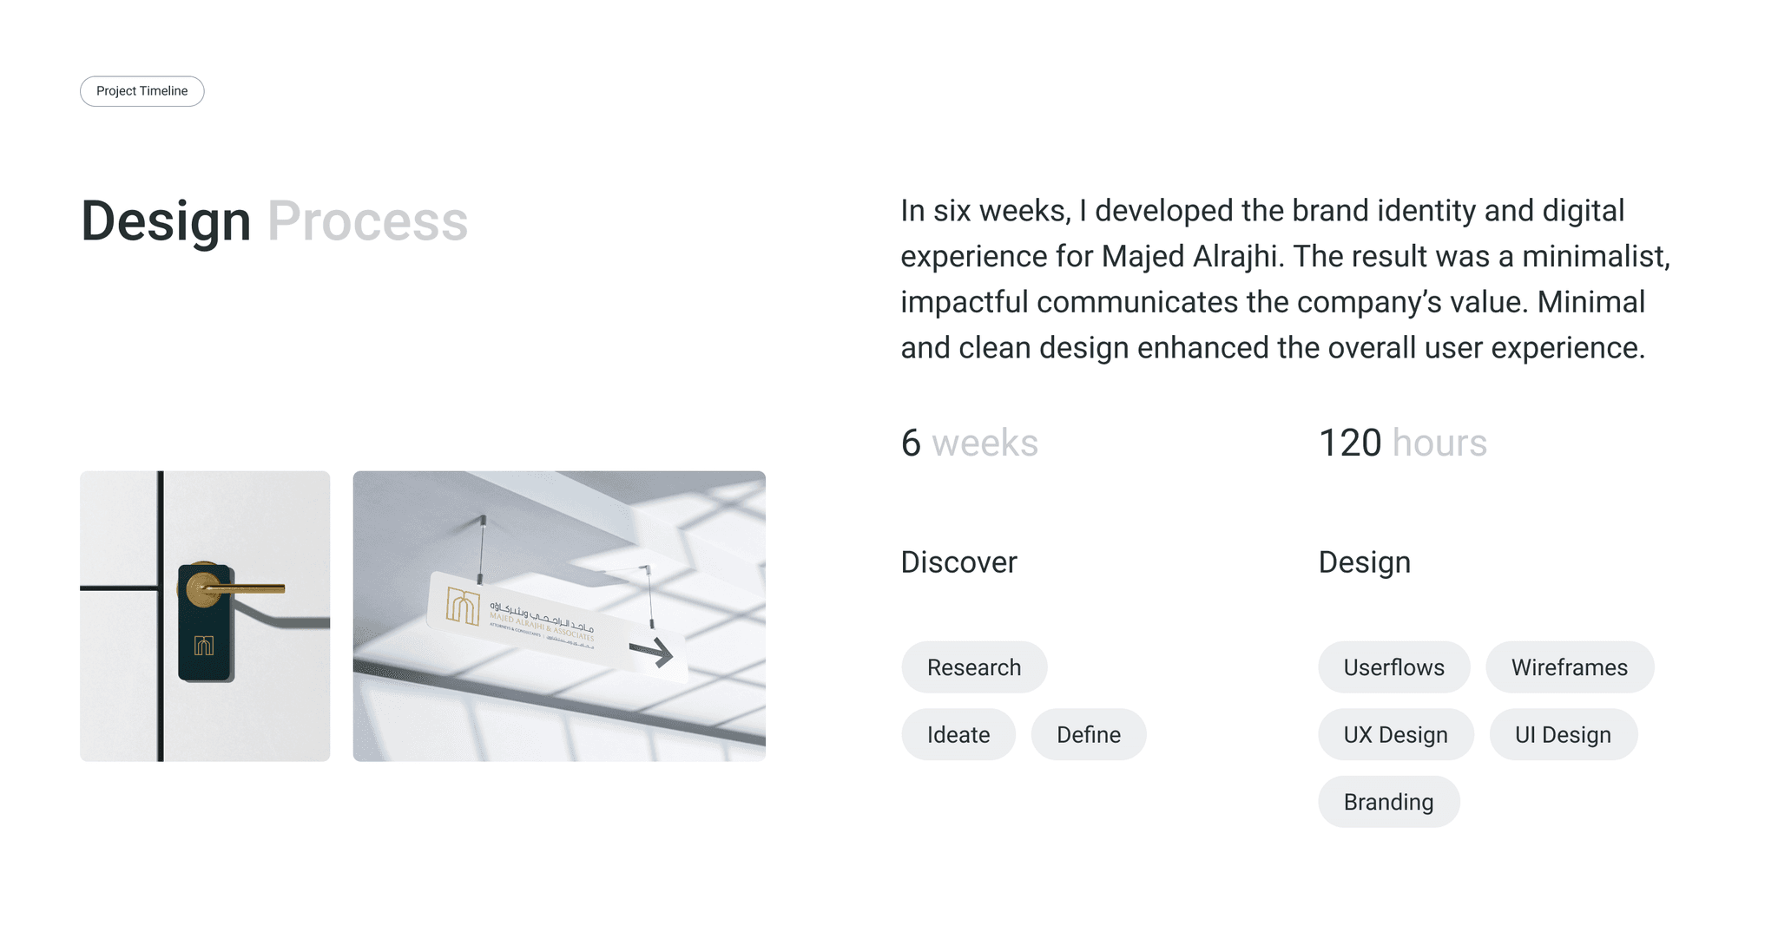Click the project description paragraph

click(x=1285, y=279)
